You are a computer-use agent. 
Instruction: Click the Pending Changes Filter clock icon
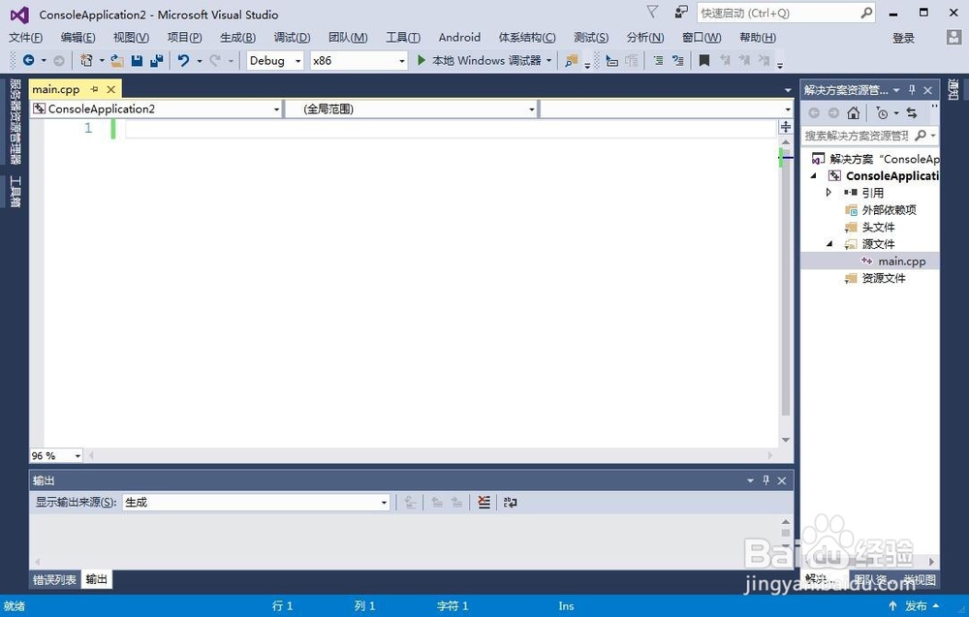pos(882,113)
